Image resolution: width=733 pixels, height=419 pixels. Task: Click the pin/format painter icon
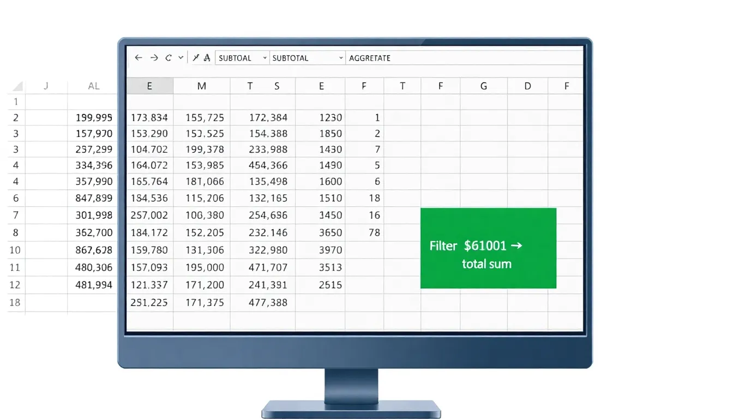196,58
